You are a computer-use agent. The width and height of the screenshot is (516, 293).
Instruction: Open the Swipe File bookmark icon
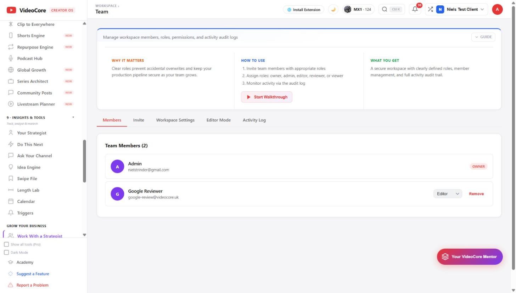tap(11, 179)
